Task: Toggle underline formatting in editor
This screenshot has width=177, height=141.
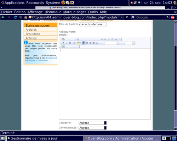Action: pos(70,43)
